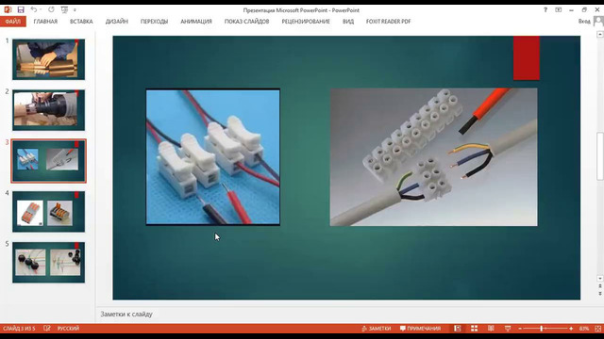Screen dimensions: 604x339
Task: Switch to the ГЛАВНАЯ ribbon tab
Action: coord(45,22)
